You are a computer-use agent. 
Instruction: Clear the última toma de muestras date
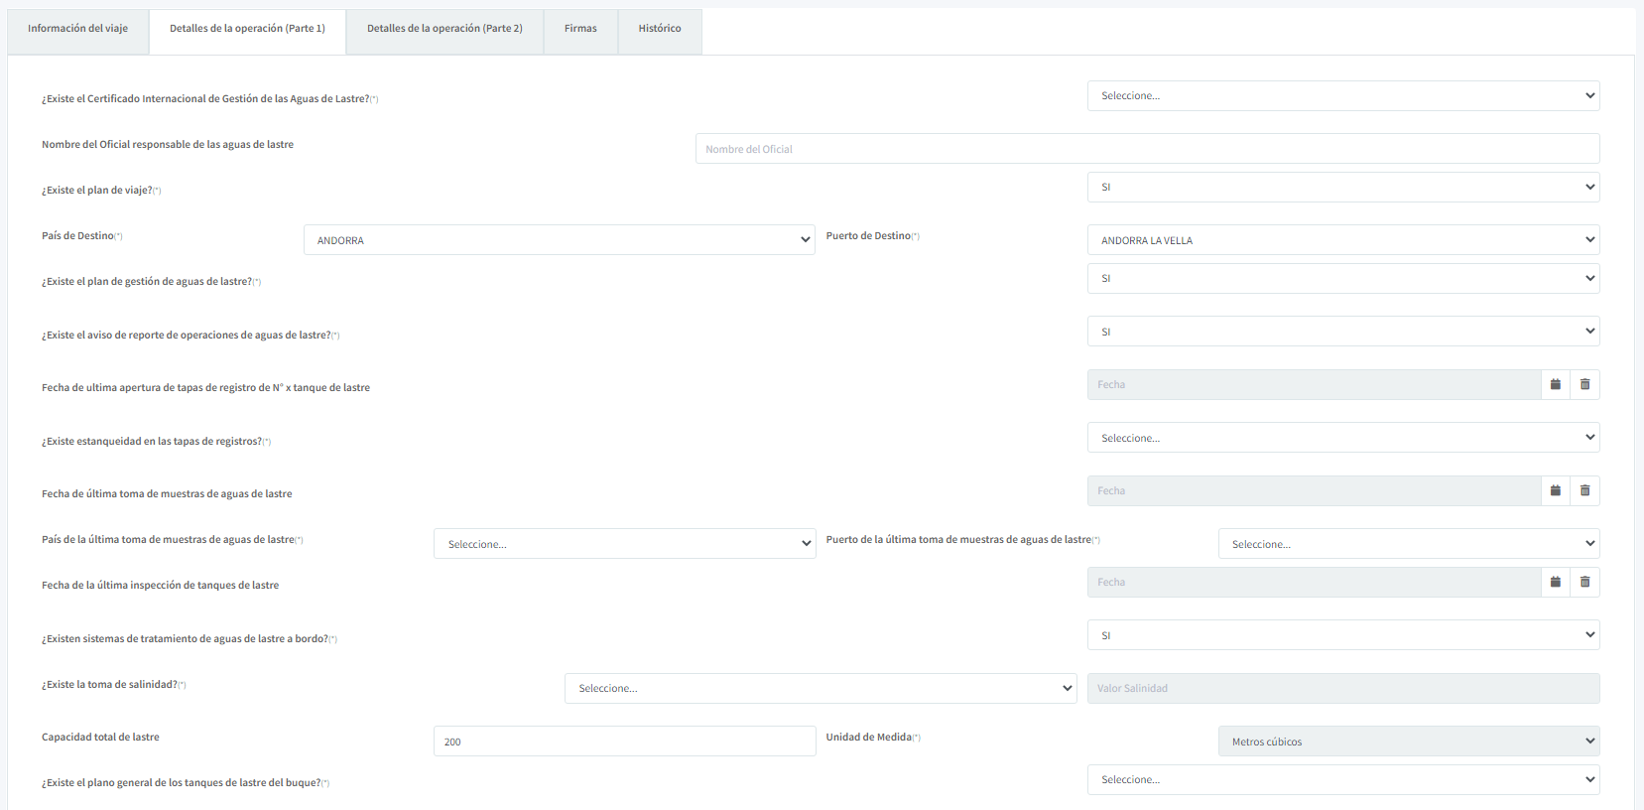pyautogui.click(x=1584, y=491)
